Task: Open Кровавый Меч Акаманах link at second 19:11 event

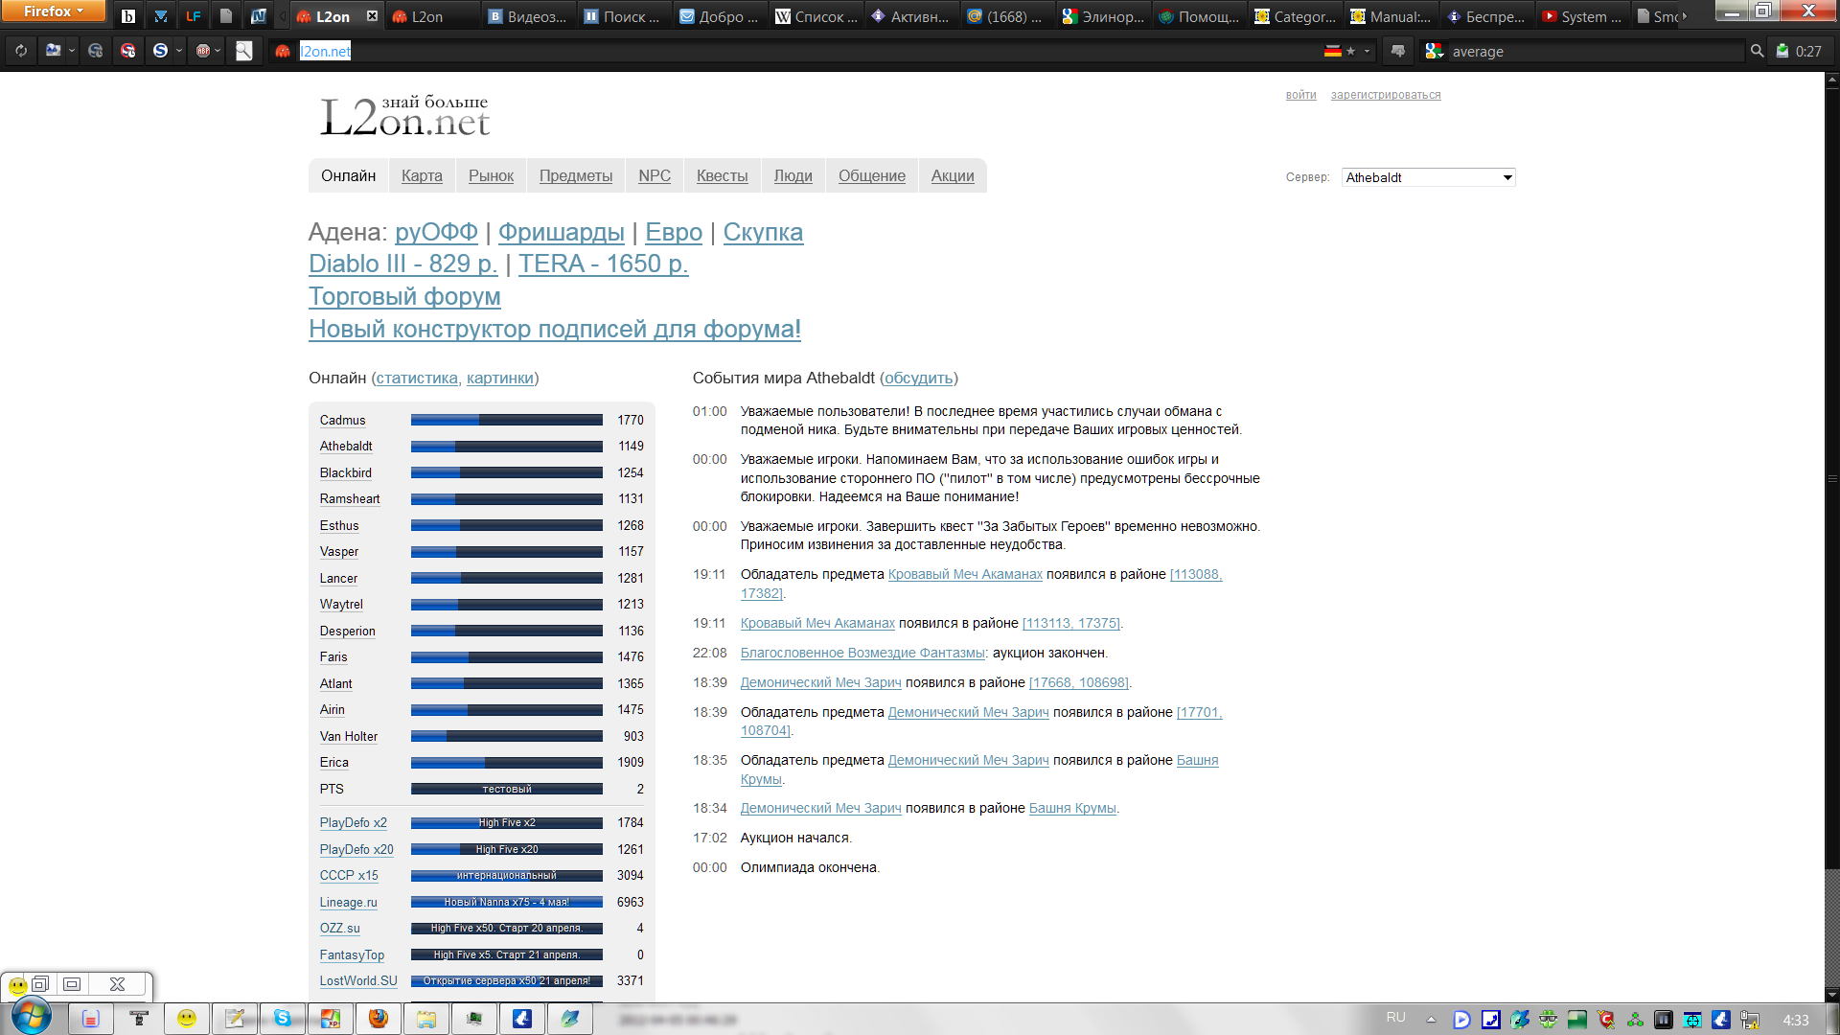Action: [817, 623]
